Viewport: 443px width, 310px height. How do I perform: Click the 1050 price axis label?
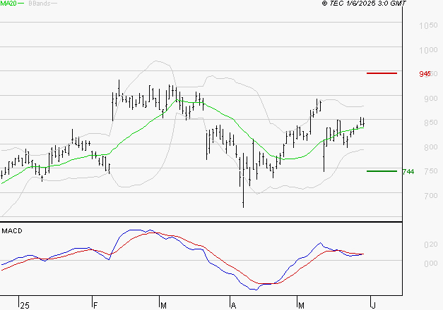pyautogui.click(x=428, y=26)
